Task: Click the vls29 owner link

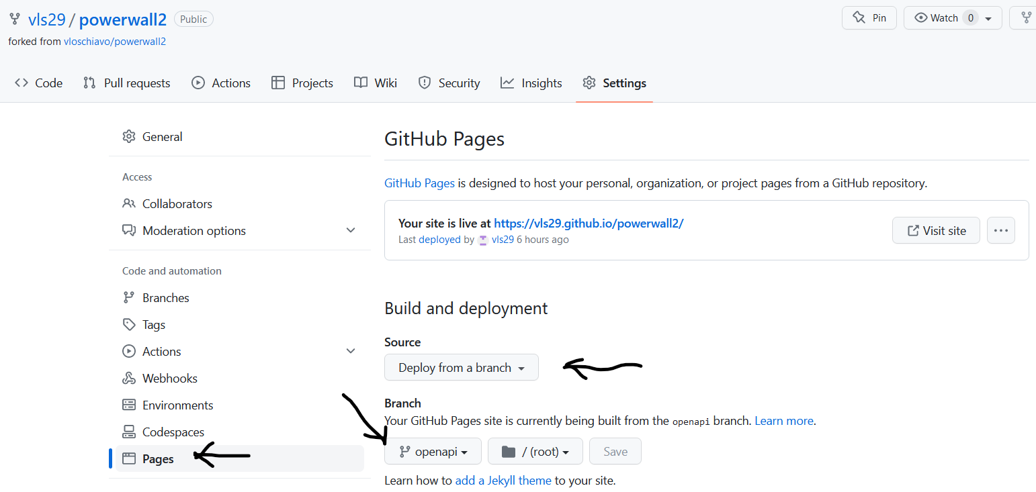Action: [47, 19]
